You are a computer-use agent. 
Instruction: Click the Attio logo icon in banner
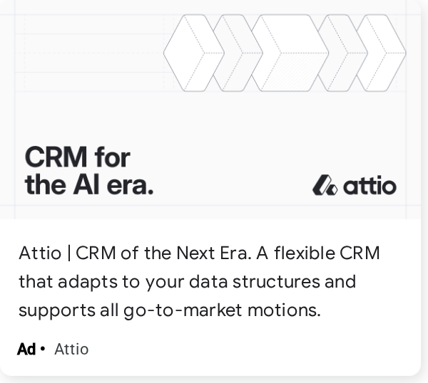(325, 186)
